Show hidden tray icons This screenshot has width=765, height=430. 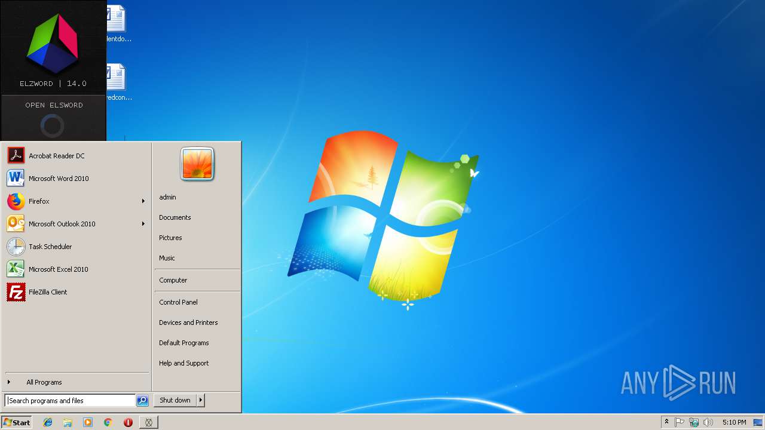pyautogui.click(x=666, y=422)
